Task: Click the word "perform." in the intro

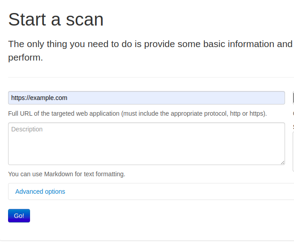Action: [x=25, y=58]
